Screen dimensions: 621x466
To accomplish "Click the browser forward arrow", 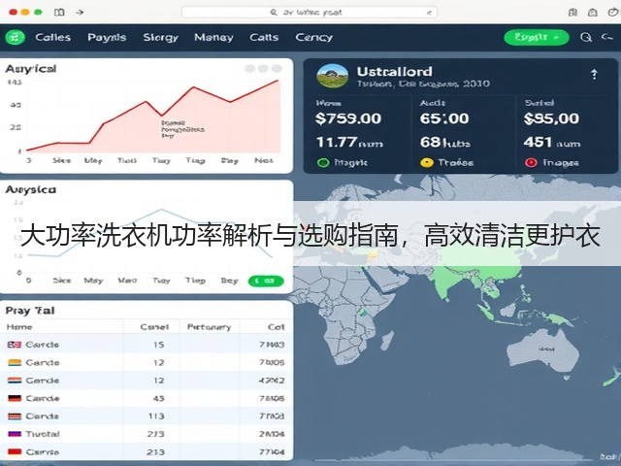I will [x=80, y=13].
